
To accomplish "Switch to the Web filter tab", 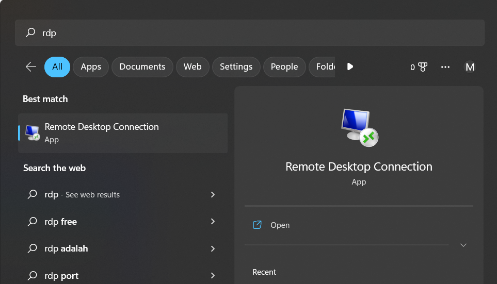I will tap(193, 67).
